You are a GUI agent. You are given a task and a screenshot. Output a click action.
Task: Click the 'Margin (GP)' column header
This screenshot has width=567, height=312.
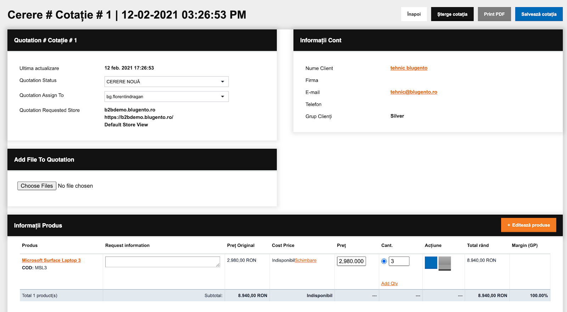pyautogui.click(x=525, y=245)
